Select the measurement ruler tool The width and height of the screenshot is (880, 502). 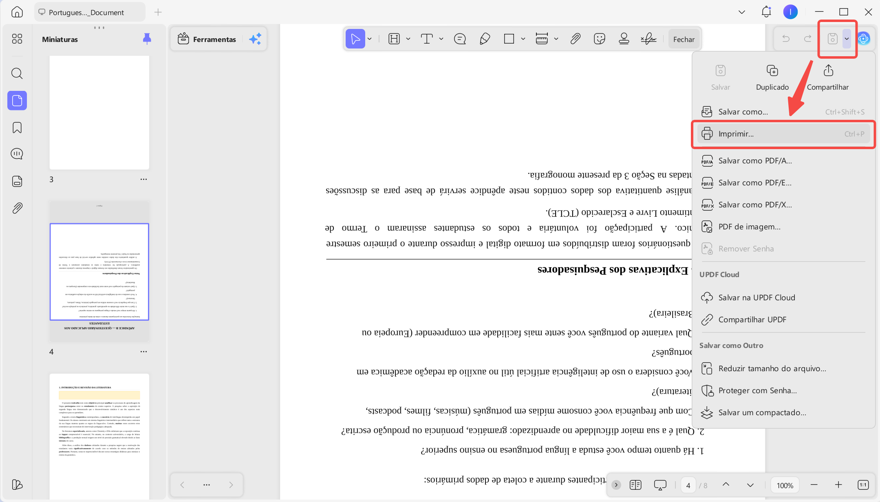(542, 39)
